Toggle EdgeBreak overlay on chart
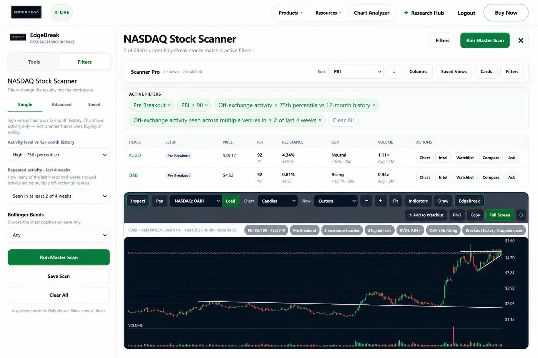Image resolution: width=538 pixels, height=358 pixels. [469, 201]
